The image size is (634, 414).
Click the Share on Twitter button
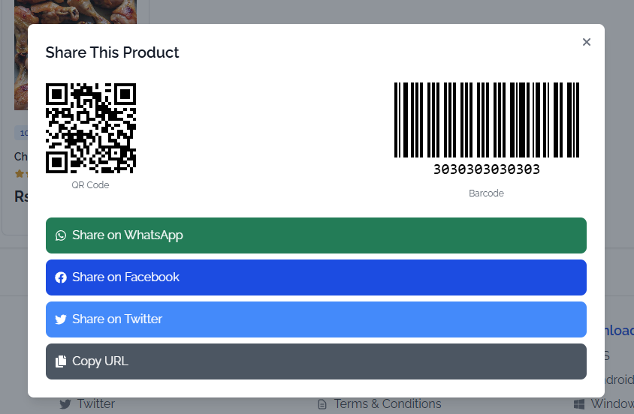click(316, 319)
